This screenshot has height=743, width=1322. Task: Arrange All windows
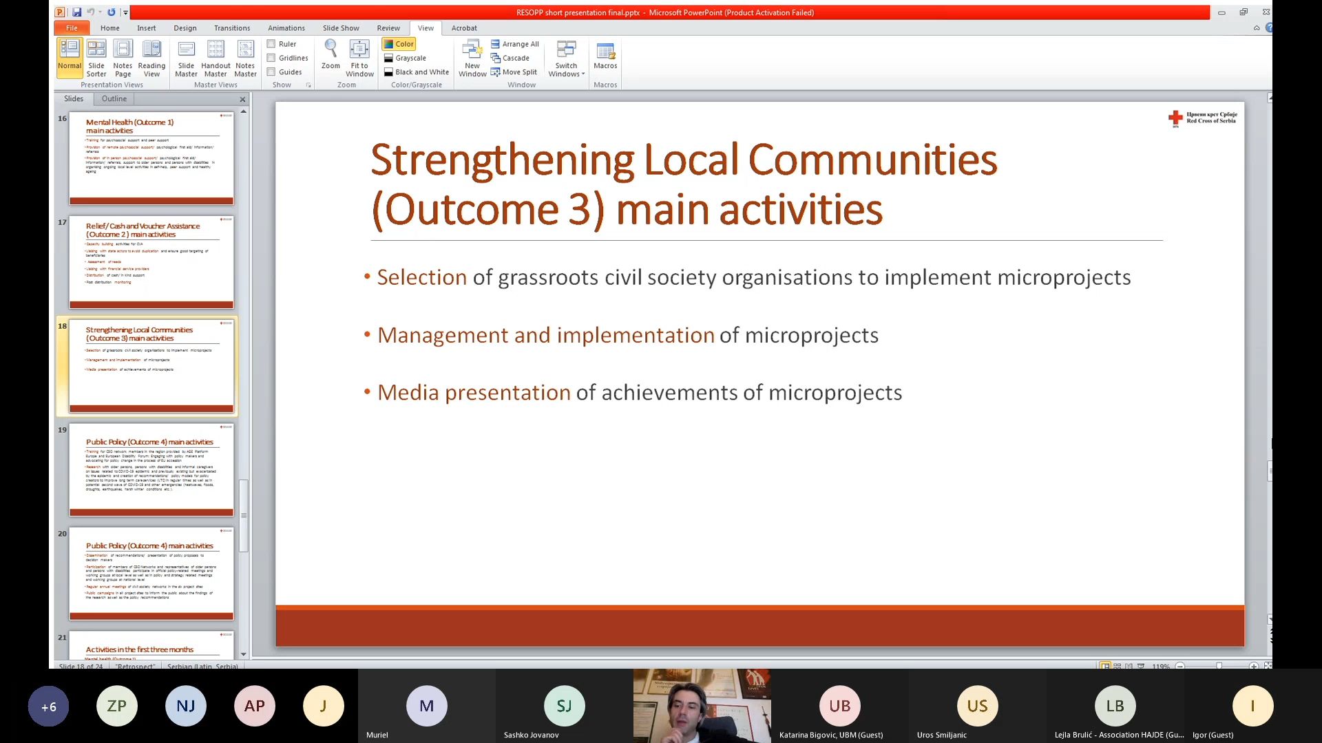click(x=515, y=44)
